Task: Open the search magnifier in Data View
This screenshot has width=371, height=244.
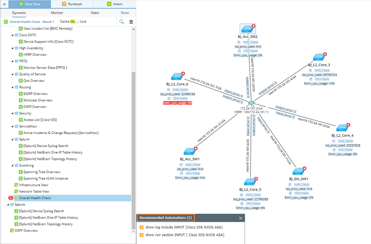Action: [122, 22]
